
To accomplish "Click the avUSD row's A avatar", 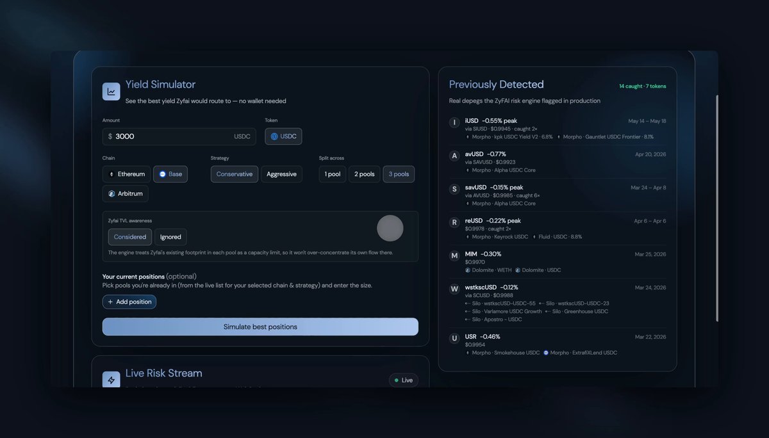I will 454,156.
